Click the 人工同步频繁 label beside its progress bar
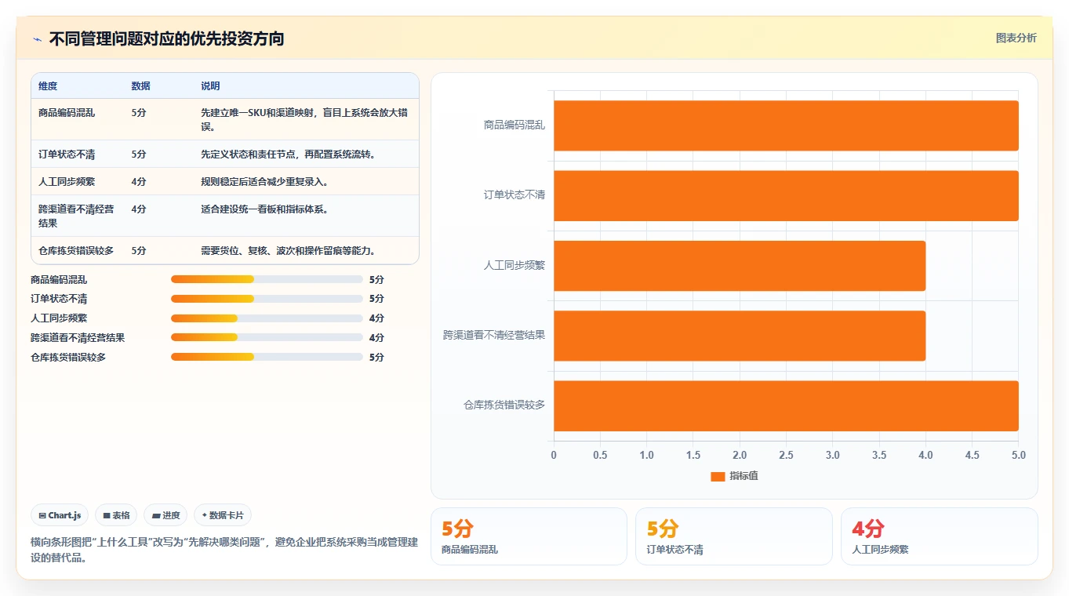Image resolution: width=1069 pixels, height=596 pixels. pyautogui.click(x=59, y=318)
